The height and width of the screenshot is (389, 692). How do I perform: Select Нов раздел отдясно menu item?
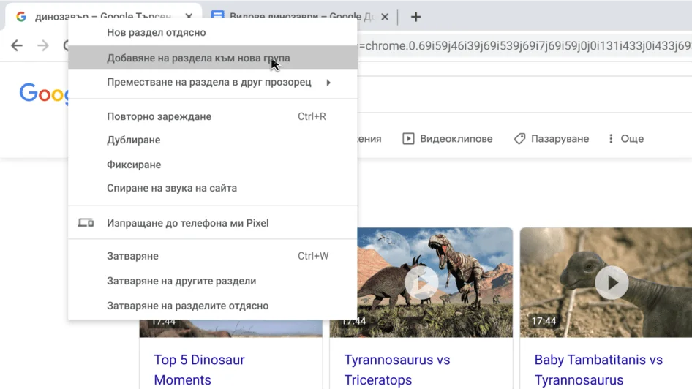[157, 32]
